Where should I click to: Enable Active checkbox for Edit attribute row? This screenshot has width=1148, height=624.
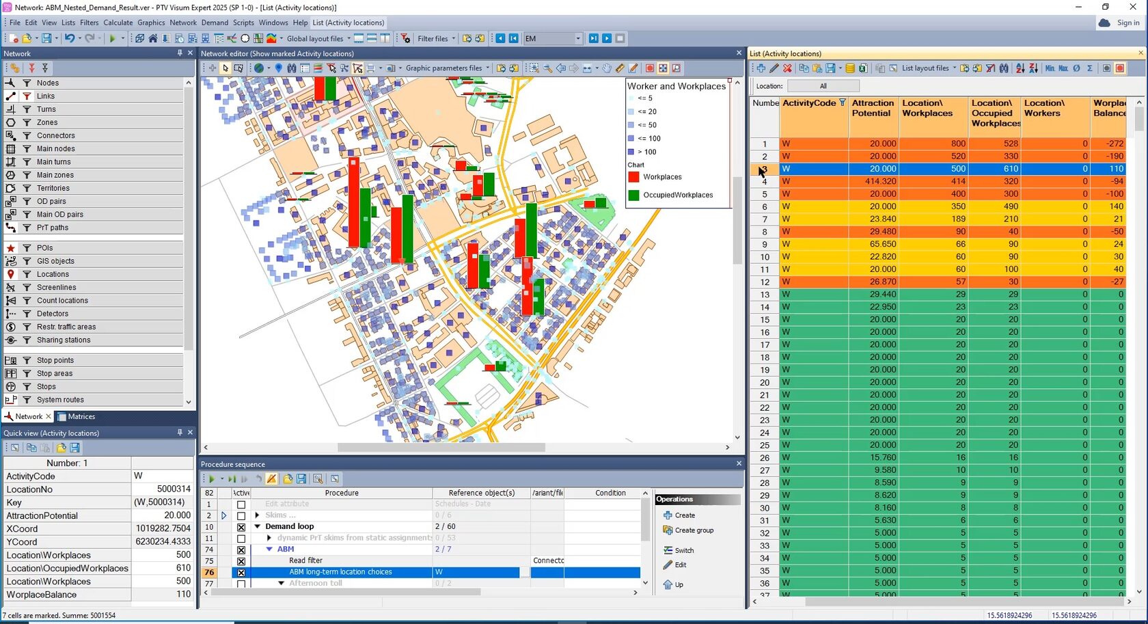pos(241,504)
